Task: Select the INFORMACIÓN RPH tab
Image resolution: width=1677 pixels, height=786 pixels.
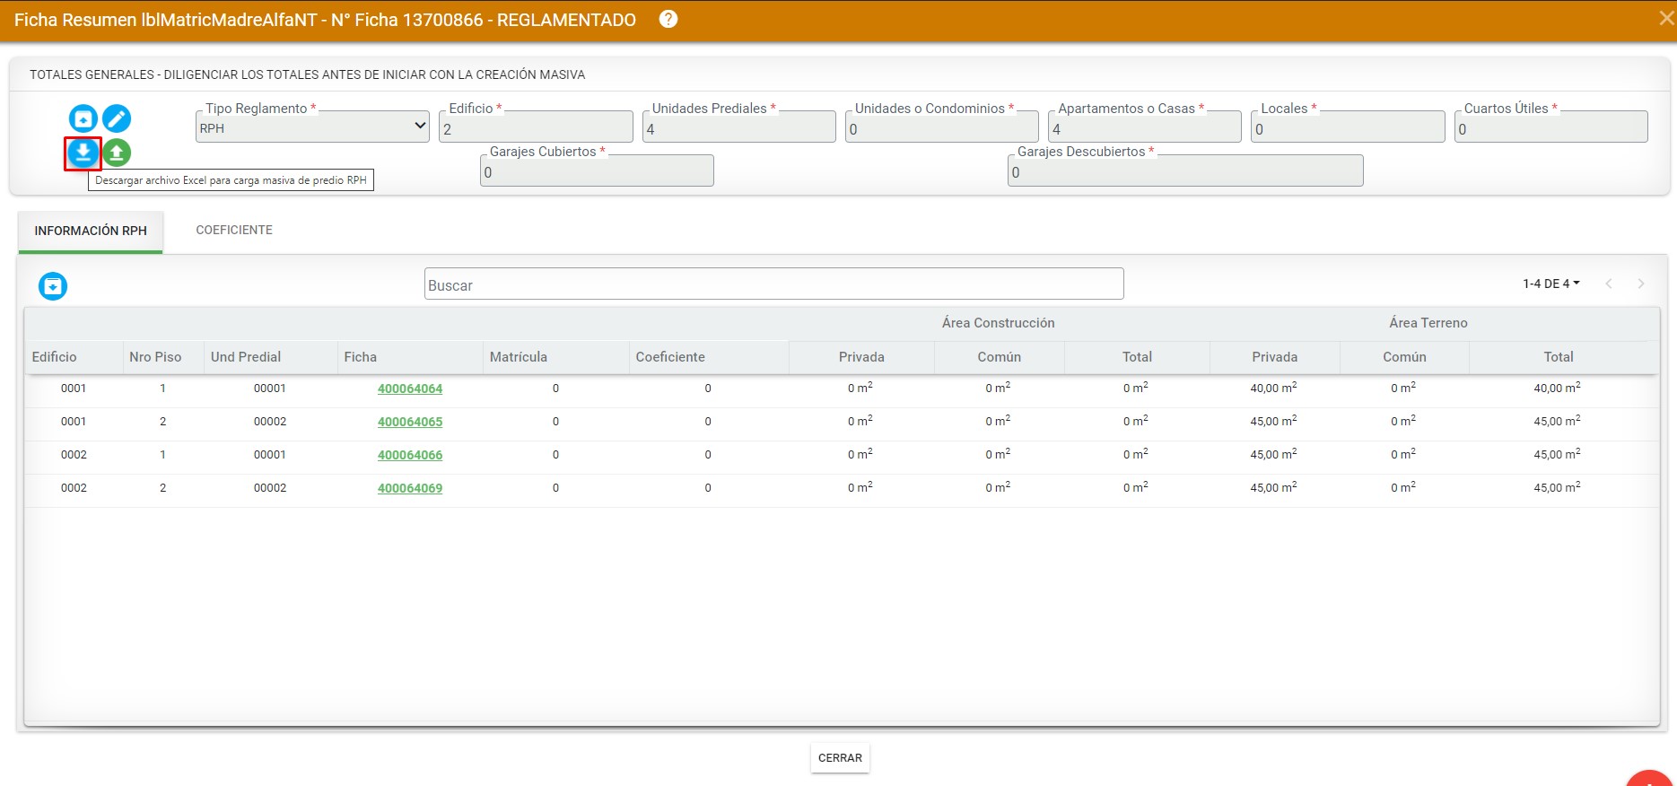Action: pos(91,231)
